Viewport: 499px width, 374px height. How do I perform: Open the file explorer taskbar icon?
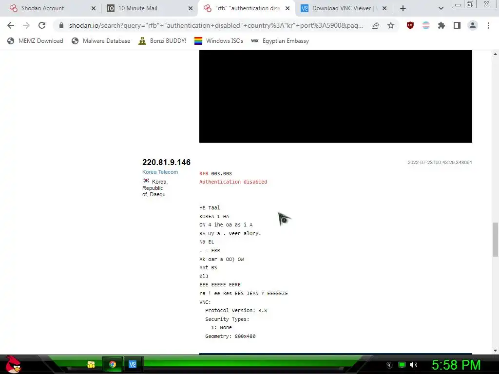click(x=91, y=364)
